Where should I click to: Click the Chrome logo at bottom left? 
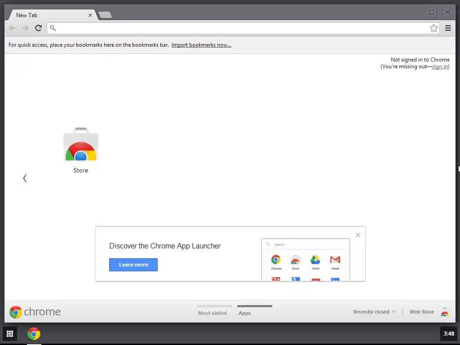pos(35,312)
